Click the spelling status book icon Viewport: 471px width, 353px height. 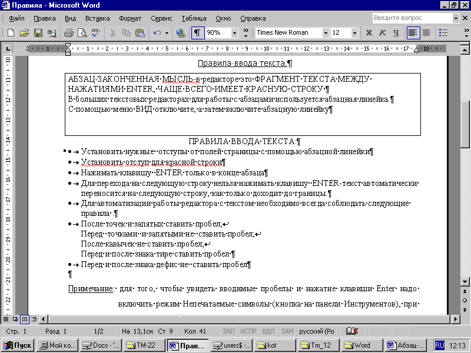351,331
